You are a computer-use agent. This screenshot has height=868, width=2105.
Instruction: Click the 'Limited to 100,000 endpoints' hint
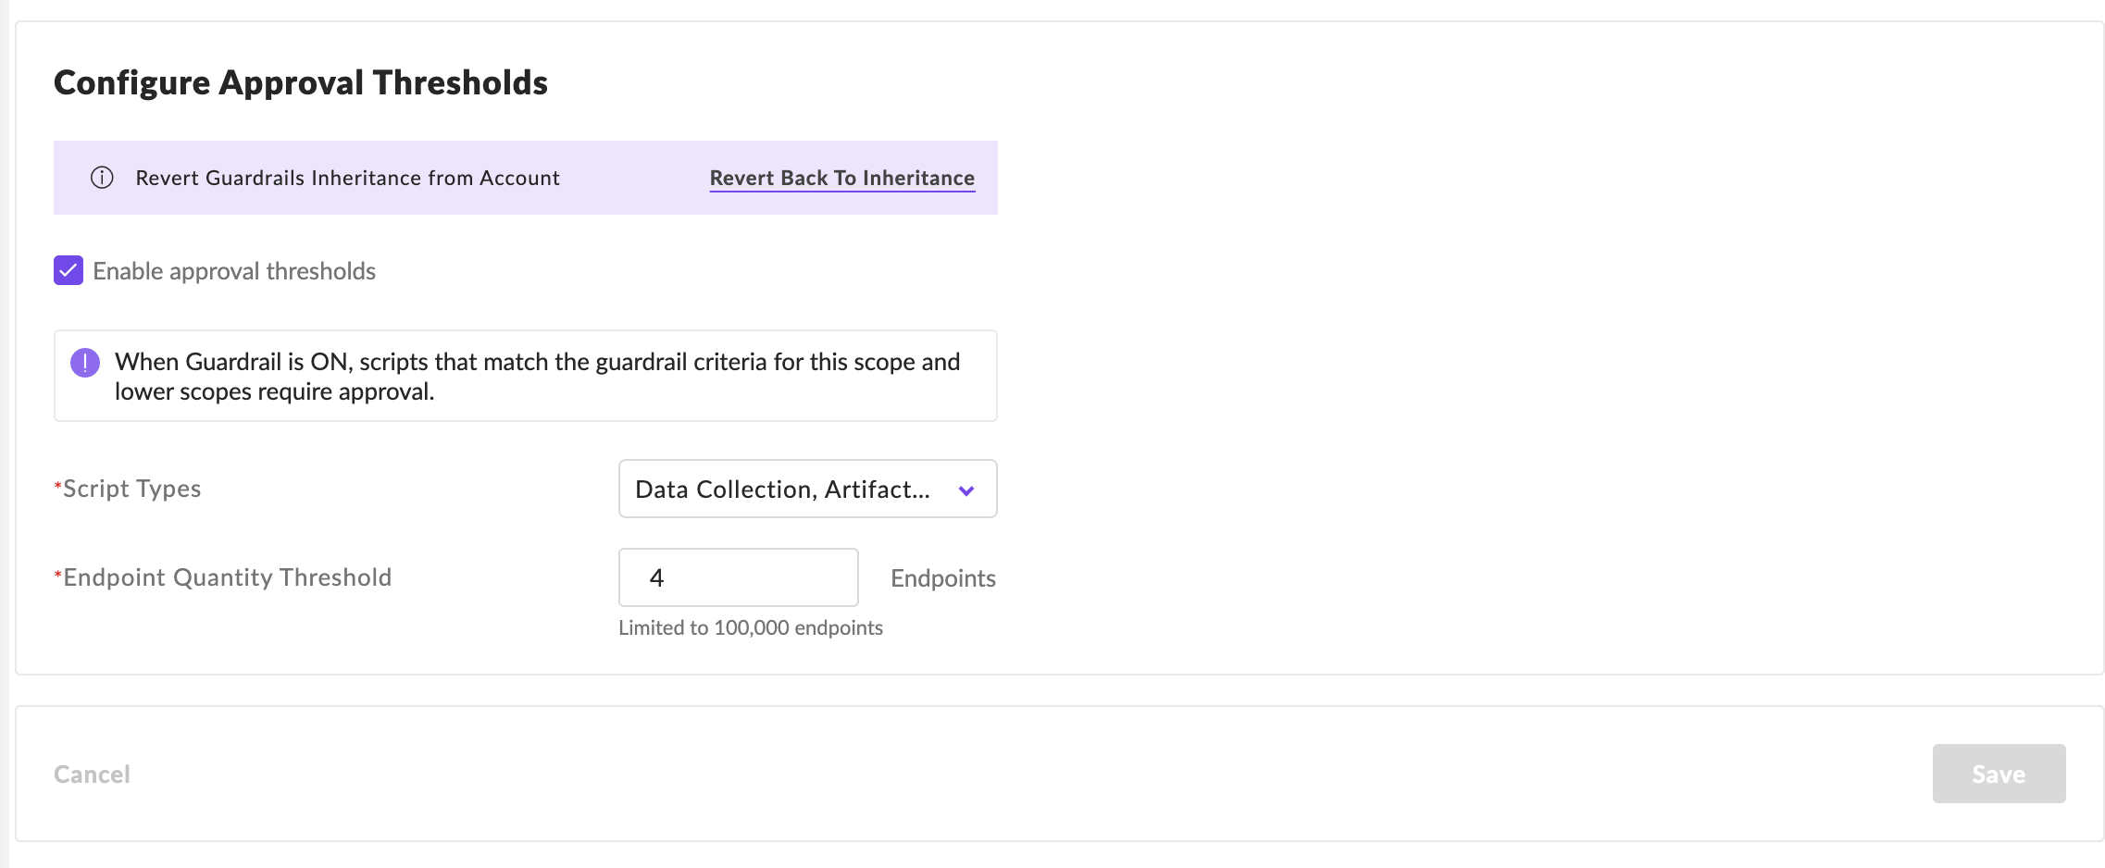(x=750, y=627)
